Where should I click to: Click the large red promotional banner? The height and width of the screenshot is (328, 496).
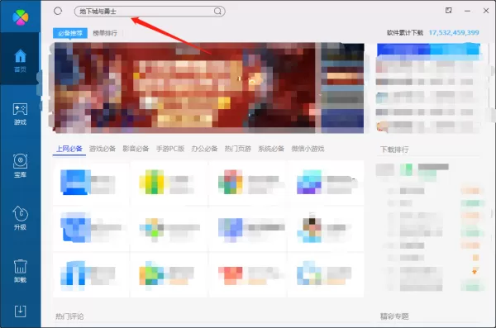(x=184, y=88)
